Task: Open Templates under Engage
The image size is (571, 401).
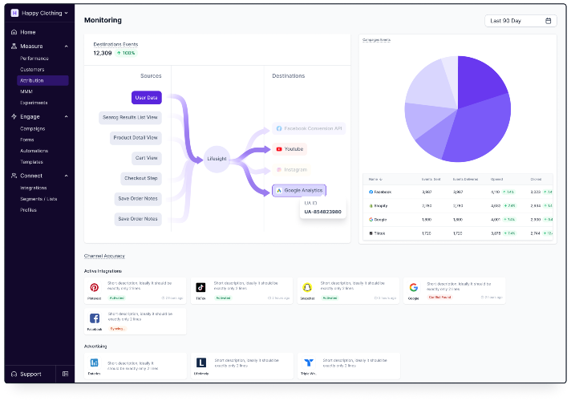Action: tap(31, 162)
